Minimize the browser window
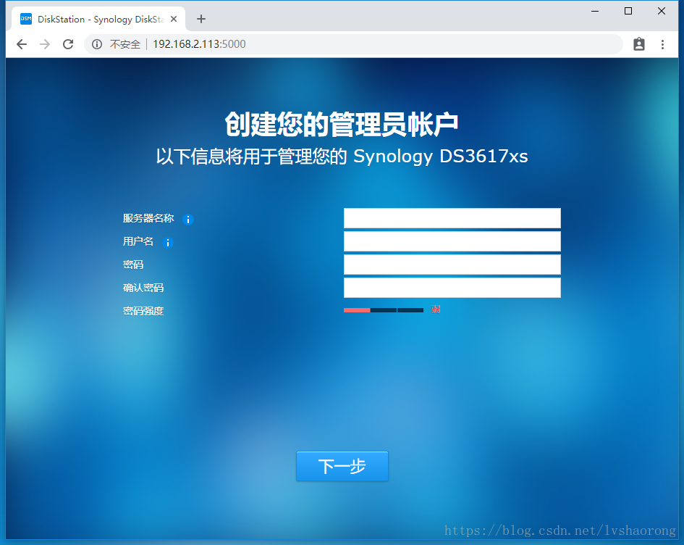 595,11
